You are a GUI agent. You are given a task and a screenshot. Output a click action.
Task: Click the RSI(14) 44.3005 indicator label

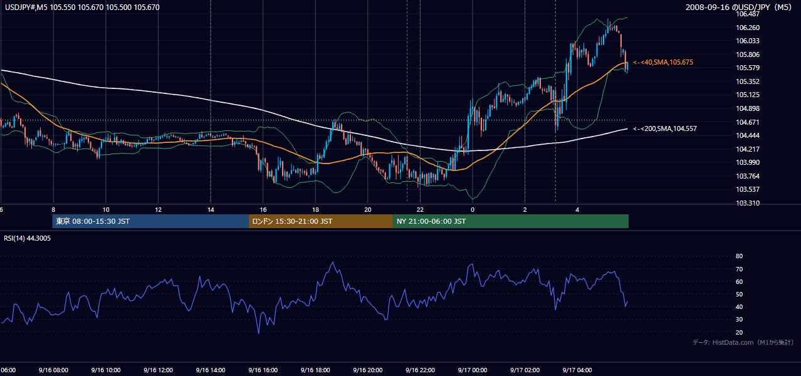(28, 238)
